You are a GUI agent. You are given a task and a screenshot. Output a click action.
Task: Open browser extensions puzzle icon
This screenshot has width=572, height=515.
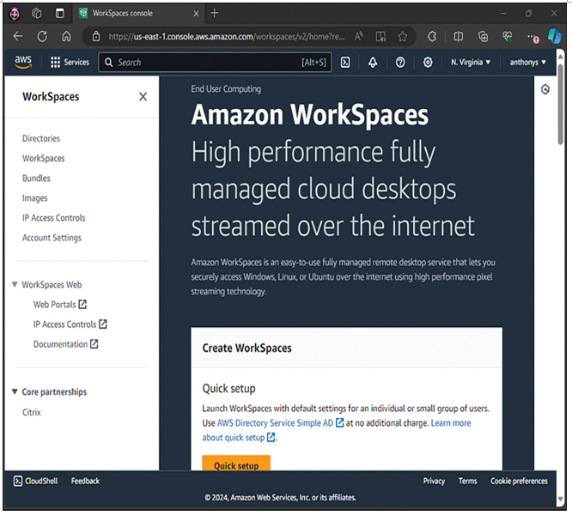coord(432,36)
